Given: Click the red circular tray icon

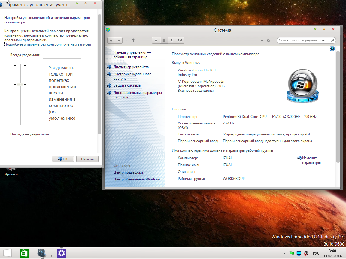Looking at the screenshot, I should click(306, 253).
